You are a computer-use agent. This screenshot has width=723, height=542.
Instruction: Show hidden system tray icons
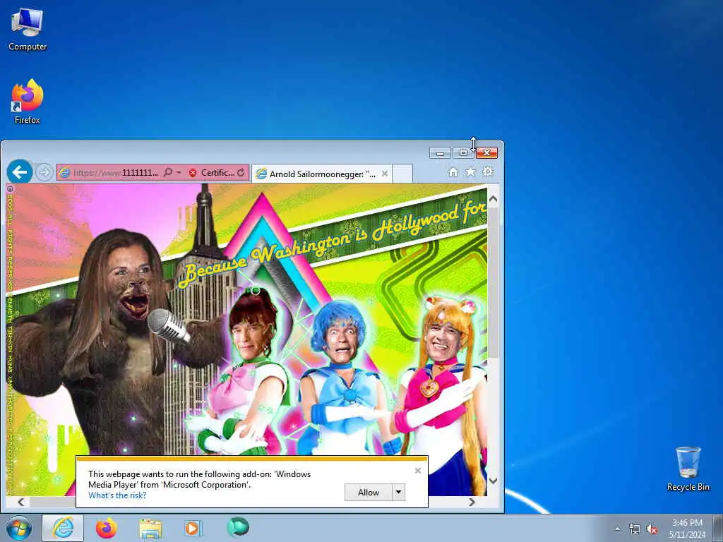coord(617,529)
